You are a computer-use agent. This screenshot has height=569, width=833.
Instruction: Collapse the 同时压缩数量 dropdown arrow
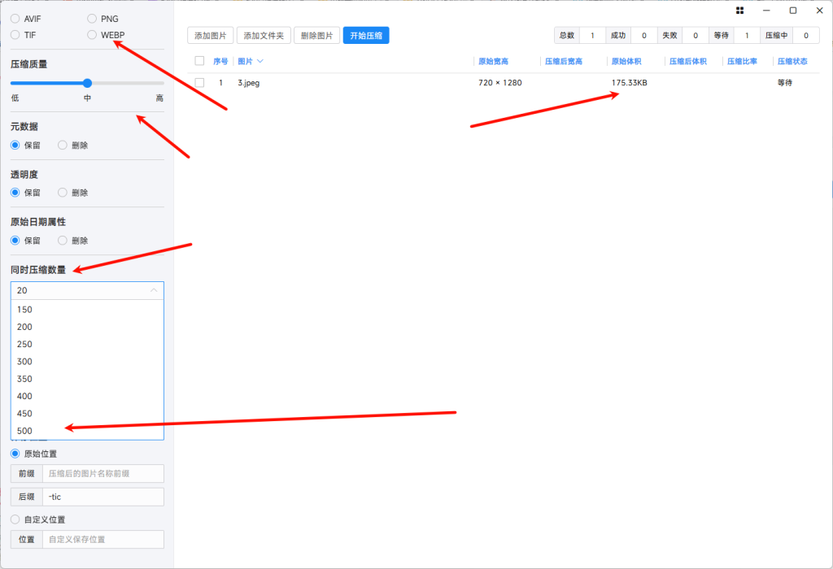tap(154, 290)
